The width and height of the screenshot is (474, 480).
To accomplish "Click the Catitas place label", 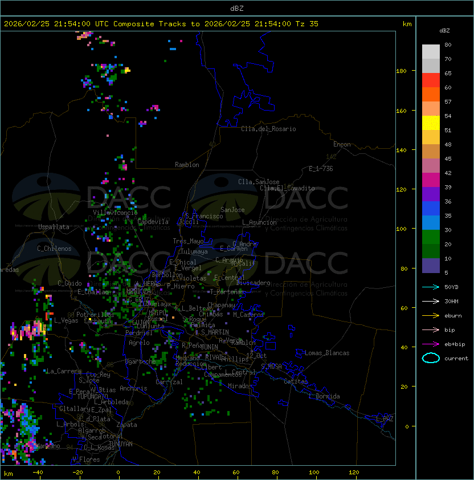I will point(296,381).
